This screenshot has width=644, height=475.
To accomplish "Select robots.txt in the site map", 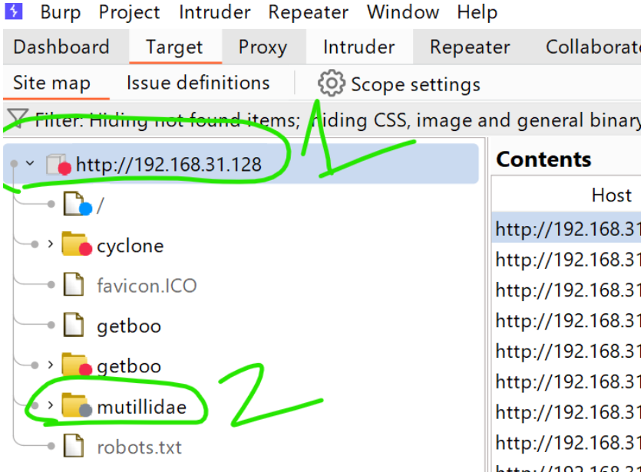I will 139,447.
